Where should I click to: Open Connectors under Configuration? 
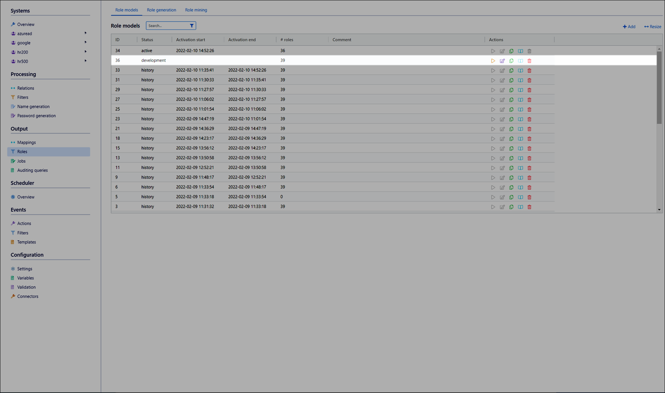[x=28, y=297]
